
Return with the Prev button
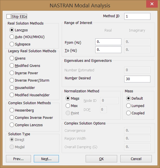(18, 159)
